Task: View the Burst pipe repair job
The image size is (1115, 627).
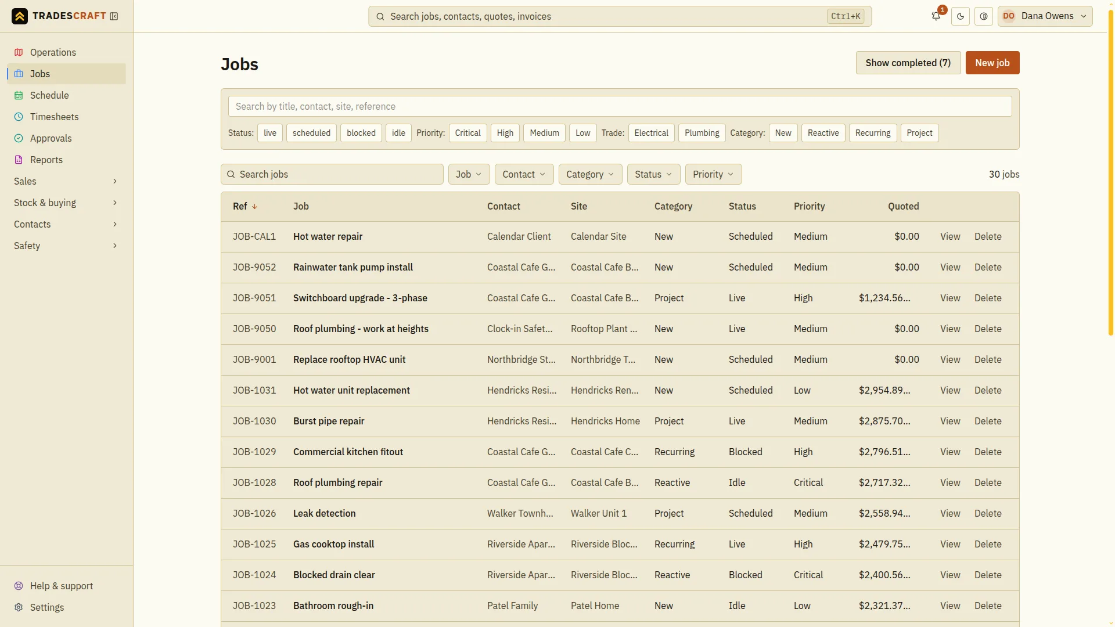Action: 950,421
